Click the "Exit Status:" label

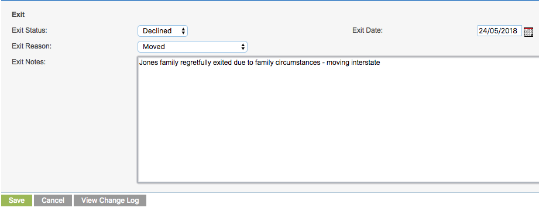click(29, 30)
